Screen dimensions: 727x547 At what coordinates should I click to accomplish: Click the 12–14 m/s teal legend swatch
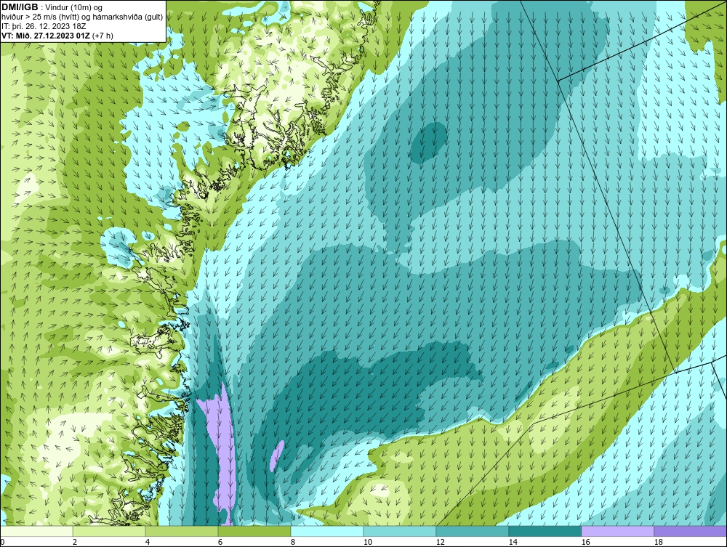pyautogui.click(x=473, y=531)
